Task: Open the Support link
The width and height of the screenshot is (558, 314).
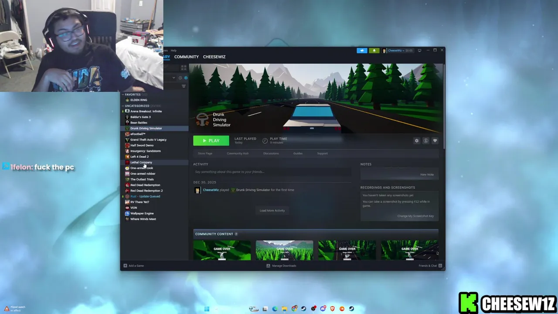Action: (322, 154)
